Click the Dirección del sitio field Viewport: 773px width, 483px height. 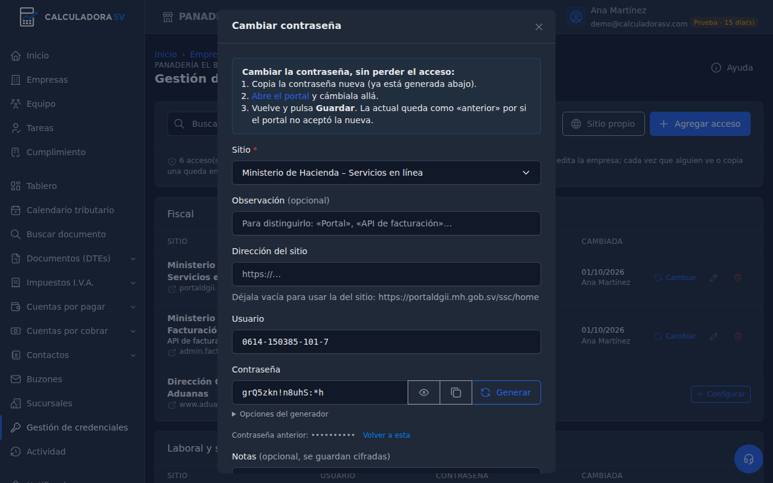click(386, 274)
